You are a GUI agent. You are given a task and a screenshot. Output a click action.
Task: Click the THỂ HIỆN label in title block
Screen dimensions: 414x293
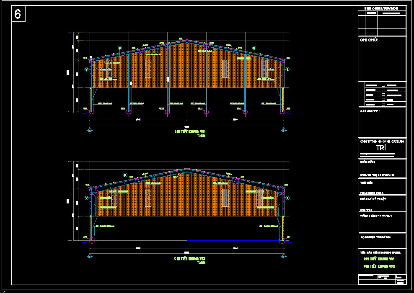366,182
